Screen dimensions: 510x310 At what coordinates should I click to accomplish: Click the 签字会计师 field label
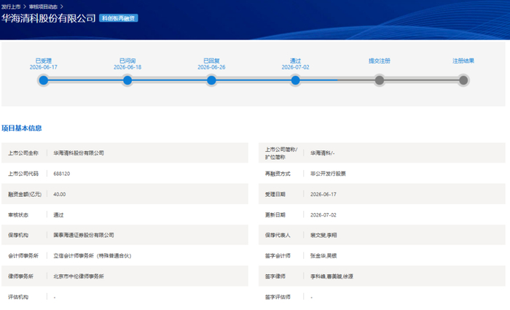278,256
